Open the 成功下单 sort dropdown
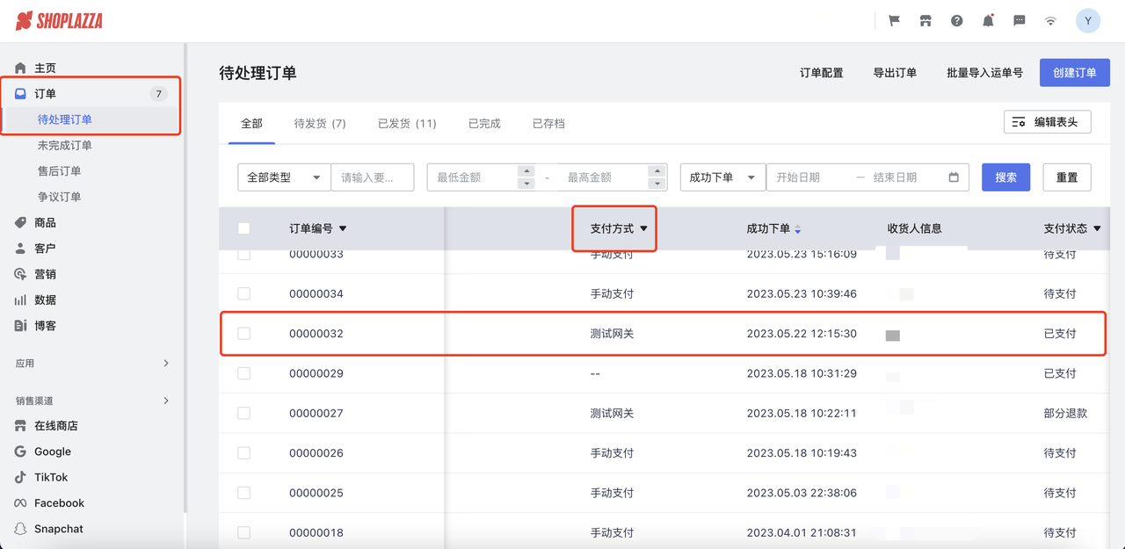Viewport: 1125px width, 549px height. [x=722, y=177]
